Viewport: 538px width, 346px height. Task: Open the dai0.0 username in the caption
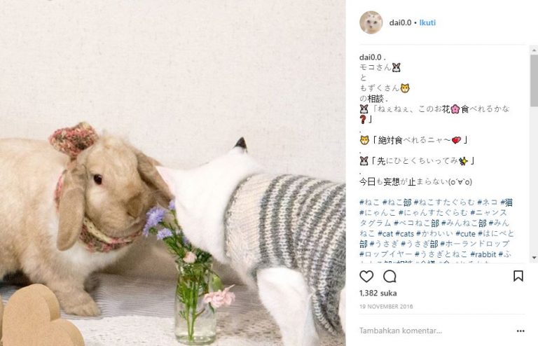click(370, 57)
